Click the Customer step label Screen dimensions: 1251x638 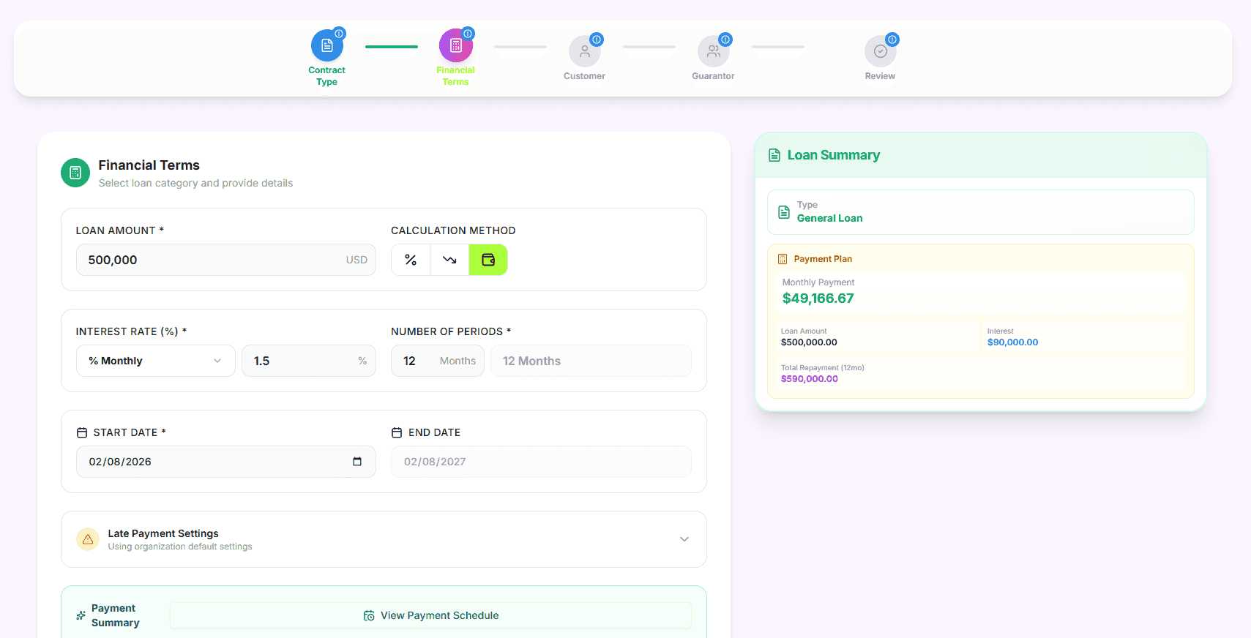(x=584, y=76)
